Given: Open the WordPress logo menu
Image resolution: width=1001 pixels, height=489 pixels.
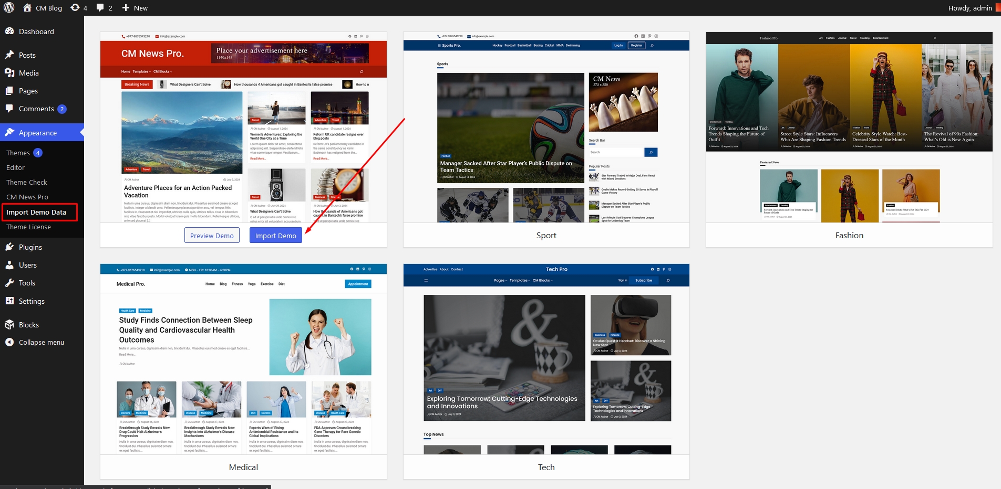Looking at the screenshot, I should (x=9, y=8).
